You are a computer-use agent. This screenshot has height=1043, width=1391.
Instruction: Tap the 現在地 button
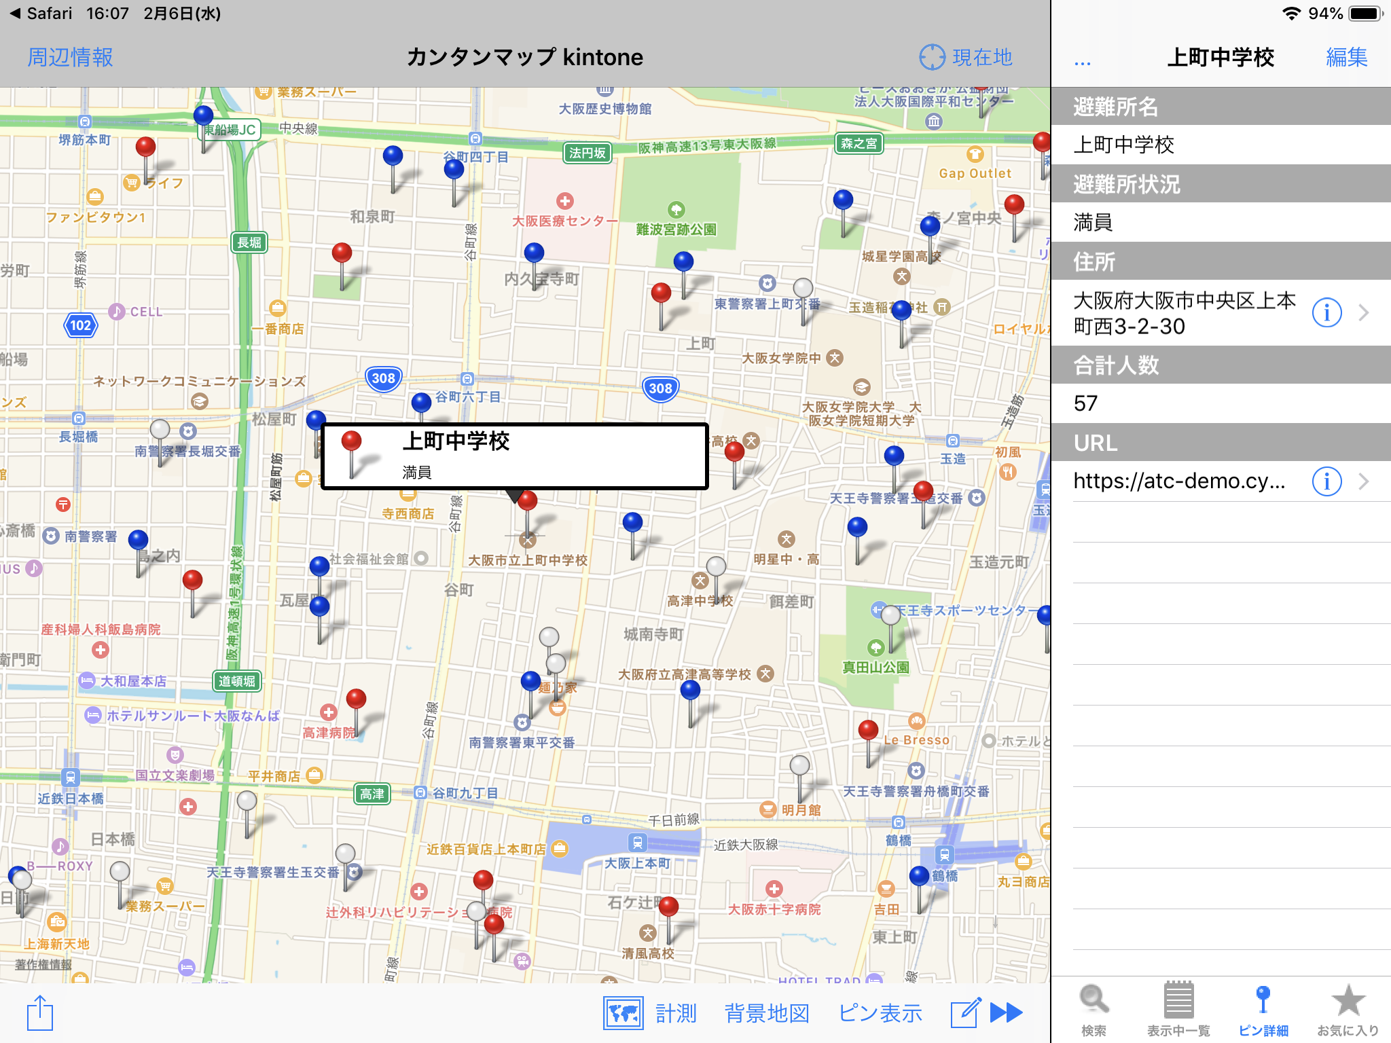[982, 58]
